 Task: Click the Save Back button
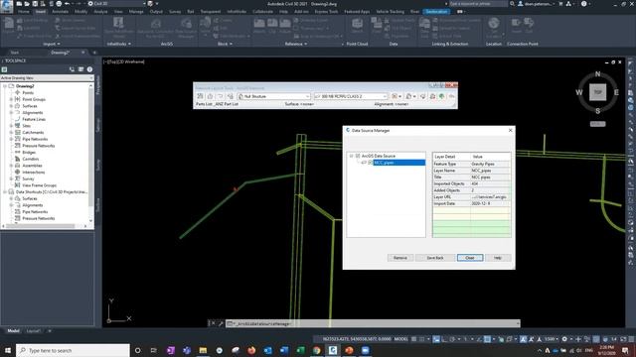click(435, 258)
